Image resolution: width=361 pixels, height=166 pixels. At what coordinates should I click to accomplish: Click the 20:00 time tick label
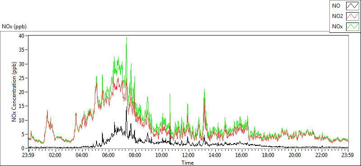tap(295, 155)
